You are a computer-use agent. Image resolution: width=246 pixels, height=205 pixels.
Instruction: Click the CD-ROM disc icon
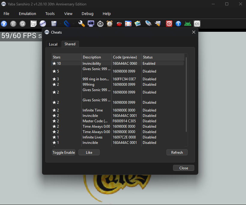pyautogui.click(x=43, y=24)
